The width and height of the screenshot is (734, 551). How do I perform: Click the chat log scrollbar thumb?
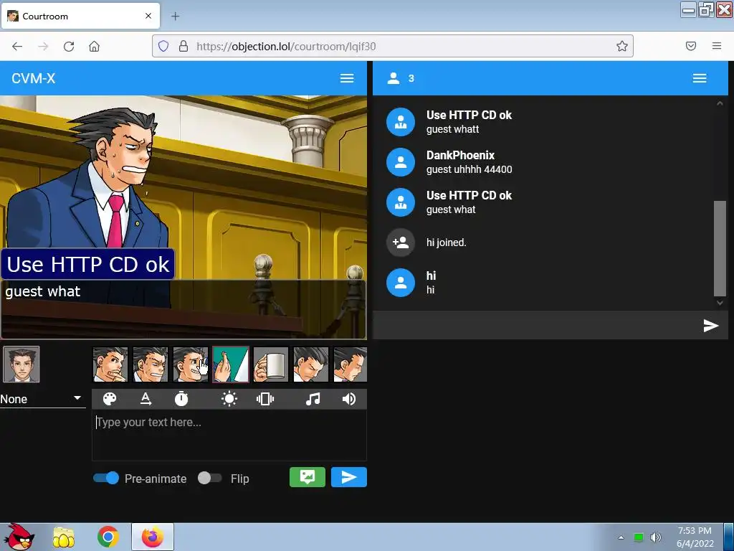pos(720,248)
